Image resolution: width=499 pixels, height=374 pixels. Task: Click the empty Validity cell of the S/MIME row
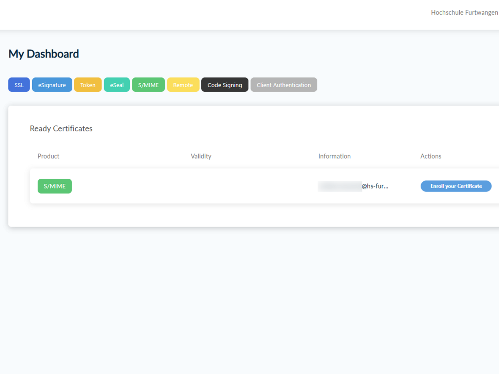click(x=201, y=186)
